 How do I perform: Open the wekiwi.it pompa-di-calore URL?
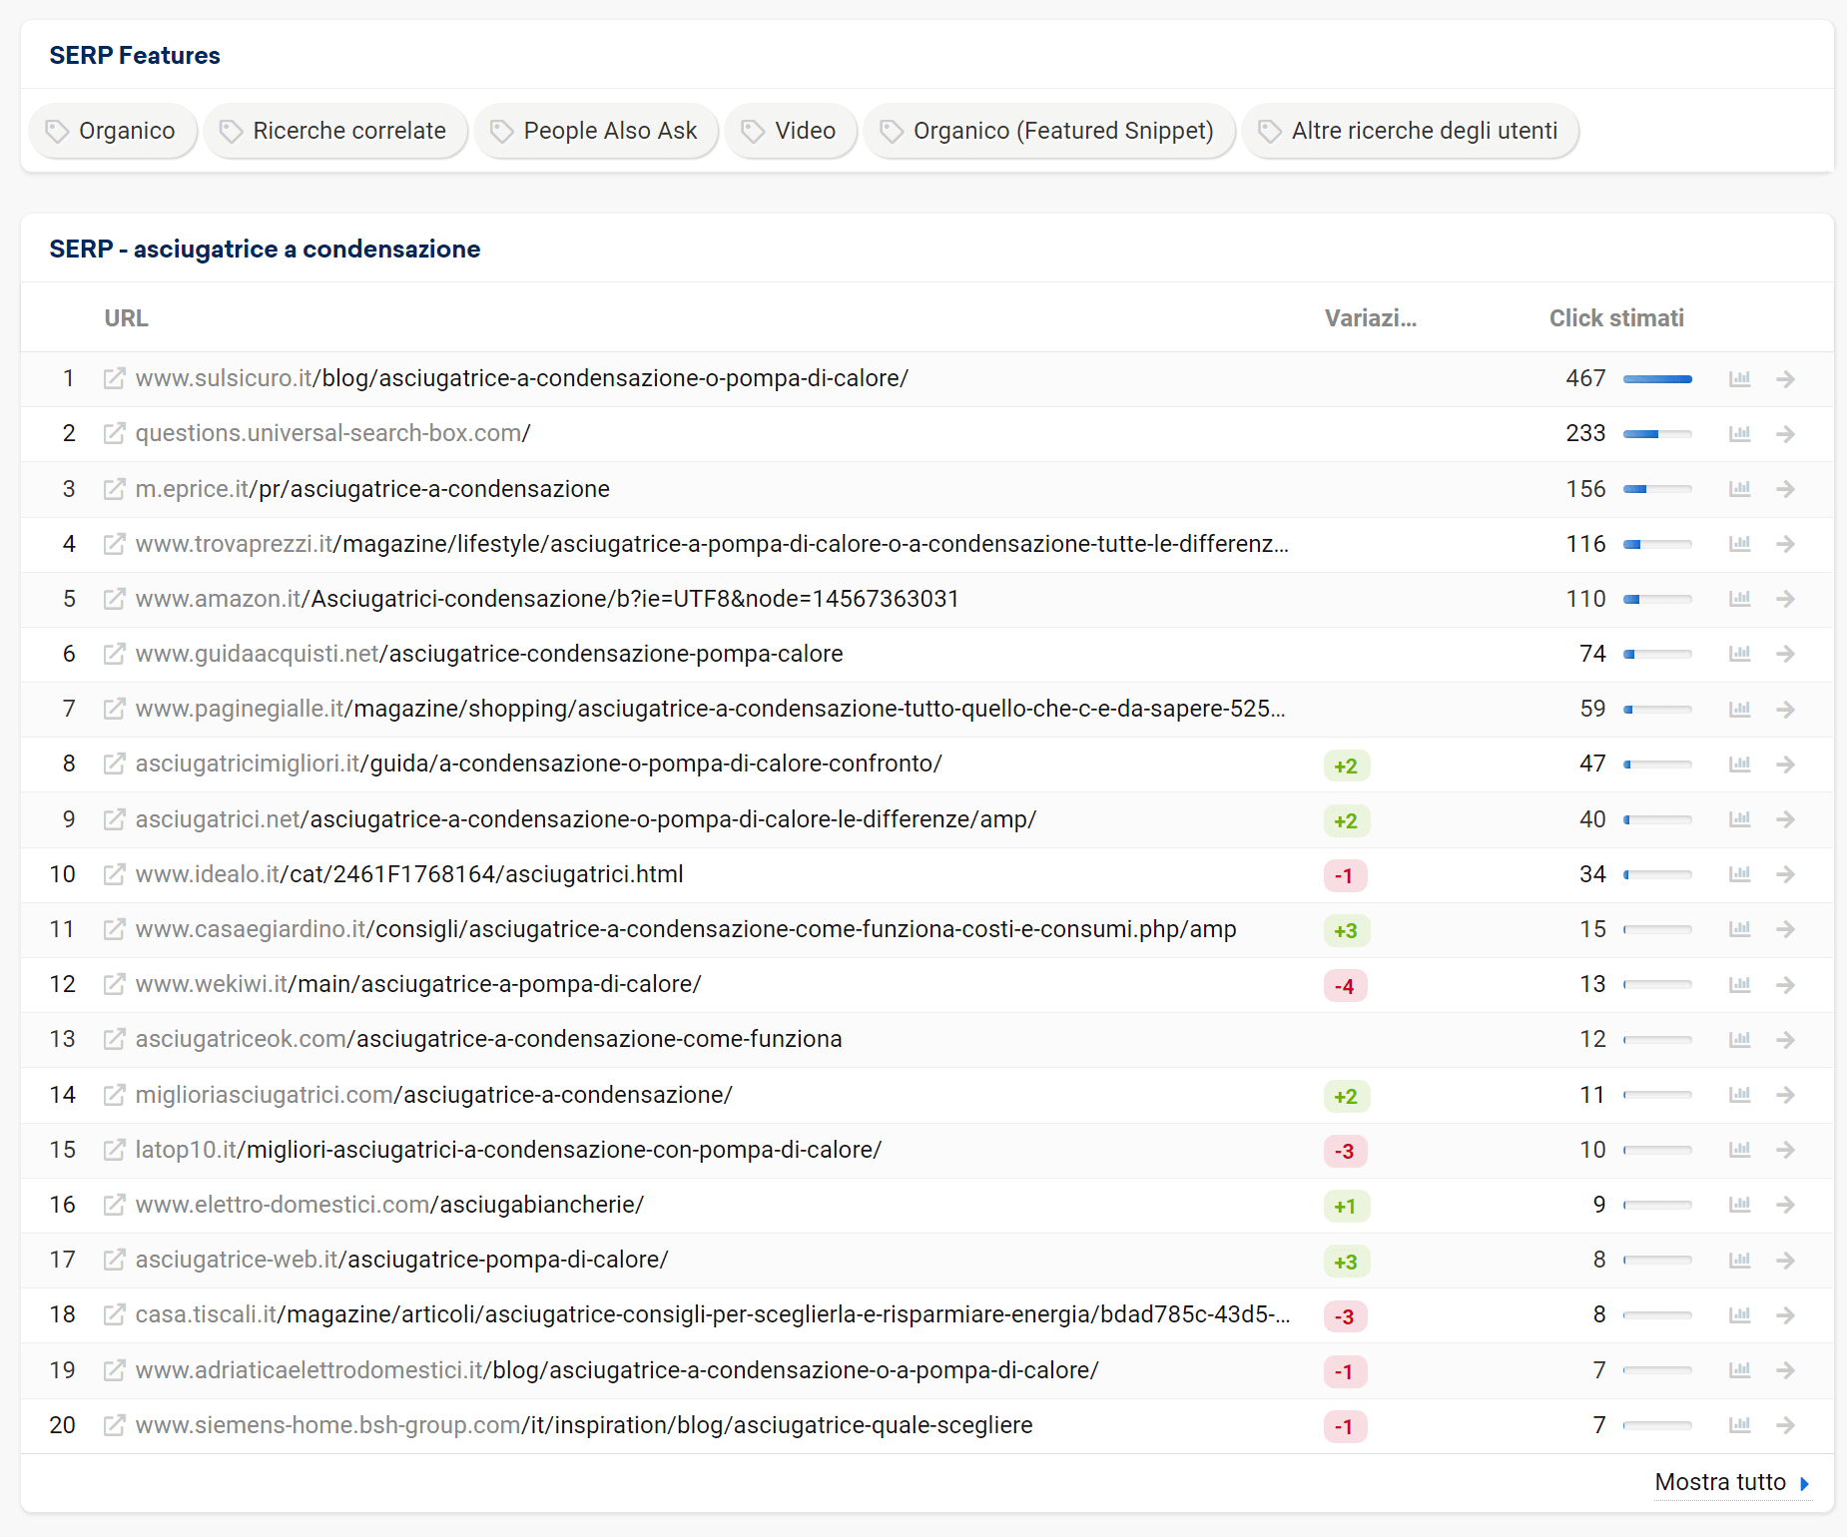[418, 985]
